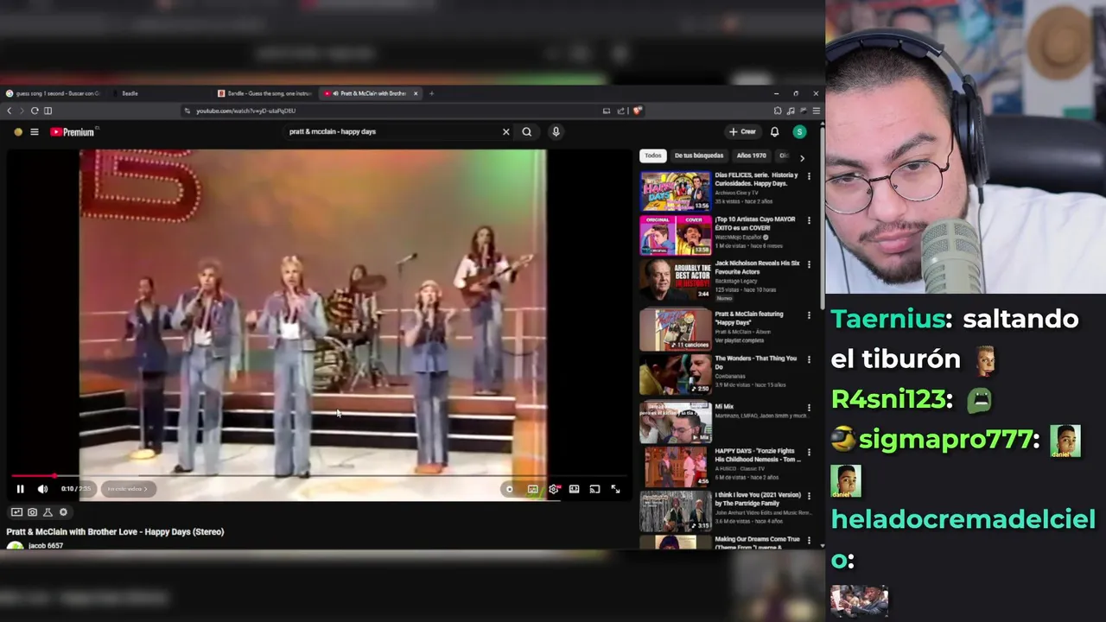Image resolution: width=1106 pixels, height=622 pixels.
Task: Select the Todos filter chip
Action: pyautogui.click(x=653, y=155)
